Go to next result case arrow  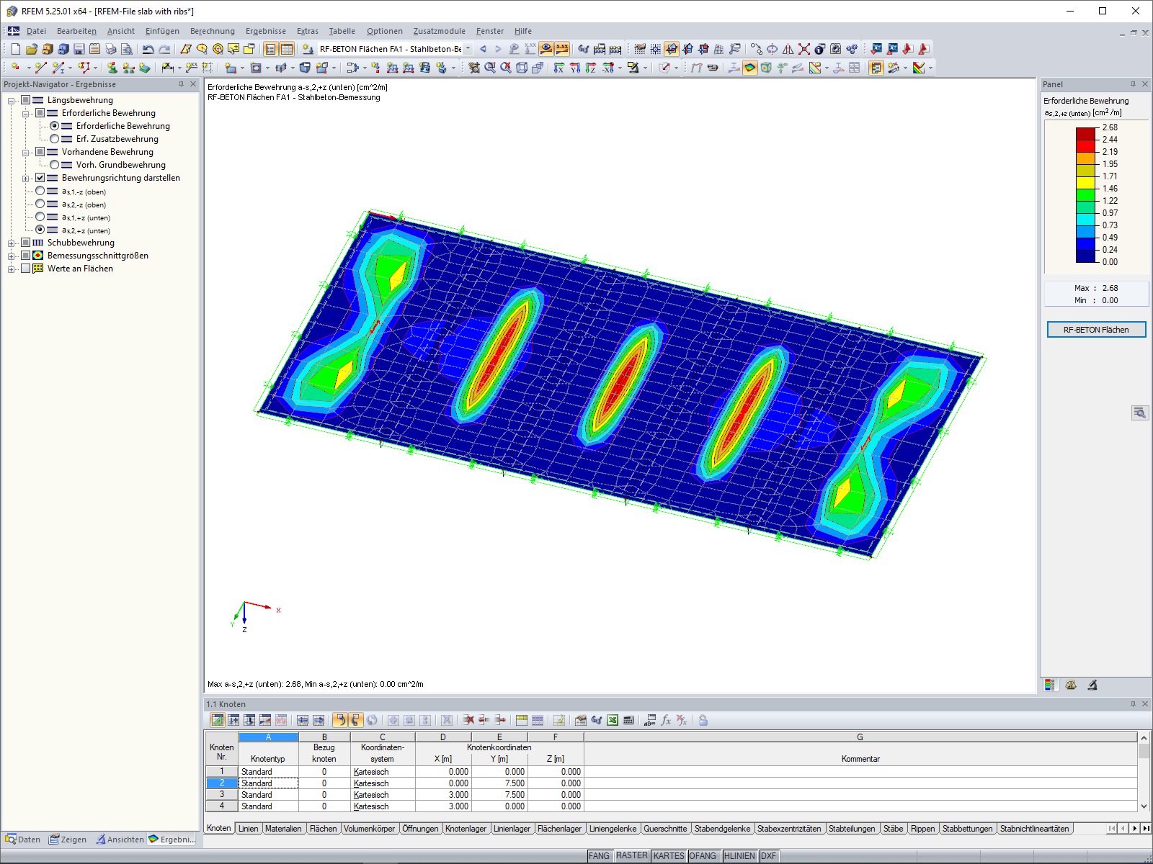pyautogui.click(x=498, y=49)
